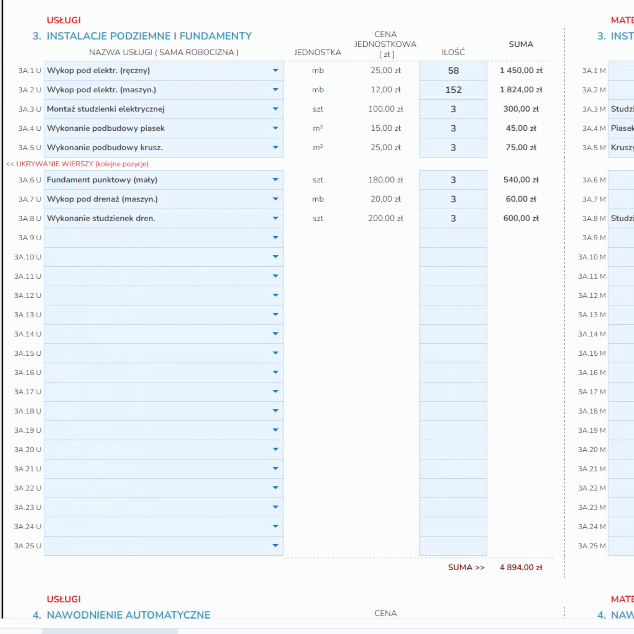
Task: Click UKRYWANIE WIERSZY hide rows link
Action: click(77, 164)
